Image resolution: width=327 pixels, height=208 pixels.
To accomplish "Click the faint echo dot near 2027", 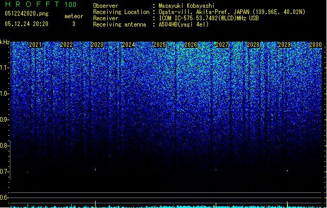I will pos(216,170).
